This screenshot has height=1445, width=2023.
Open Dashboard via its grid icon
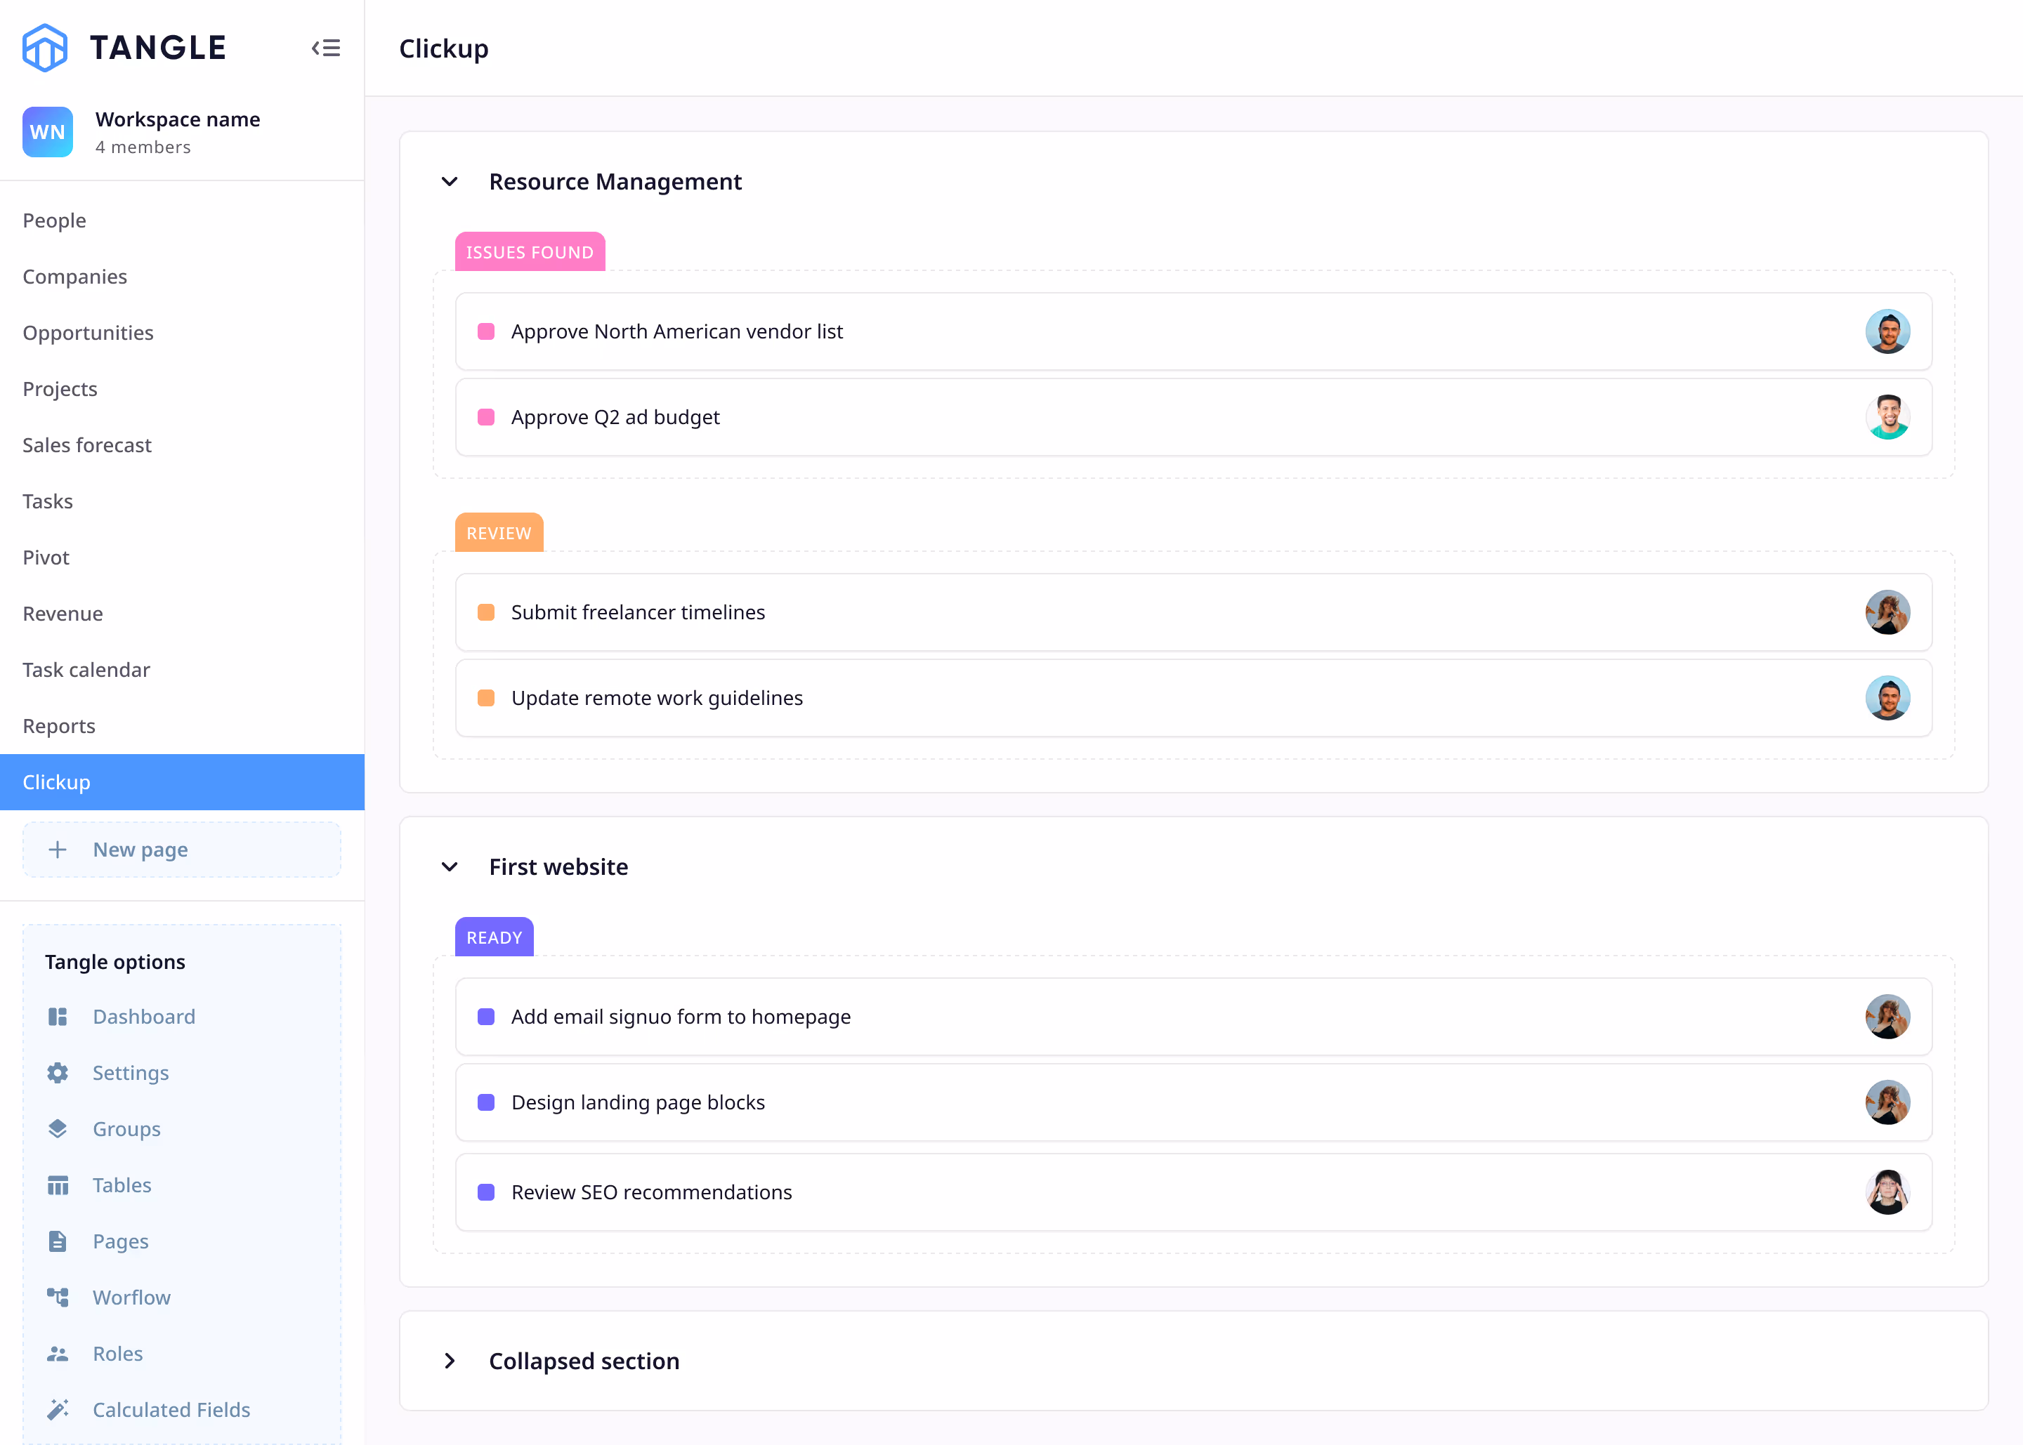coord(58,1016)
